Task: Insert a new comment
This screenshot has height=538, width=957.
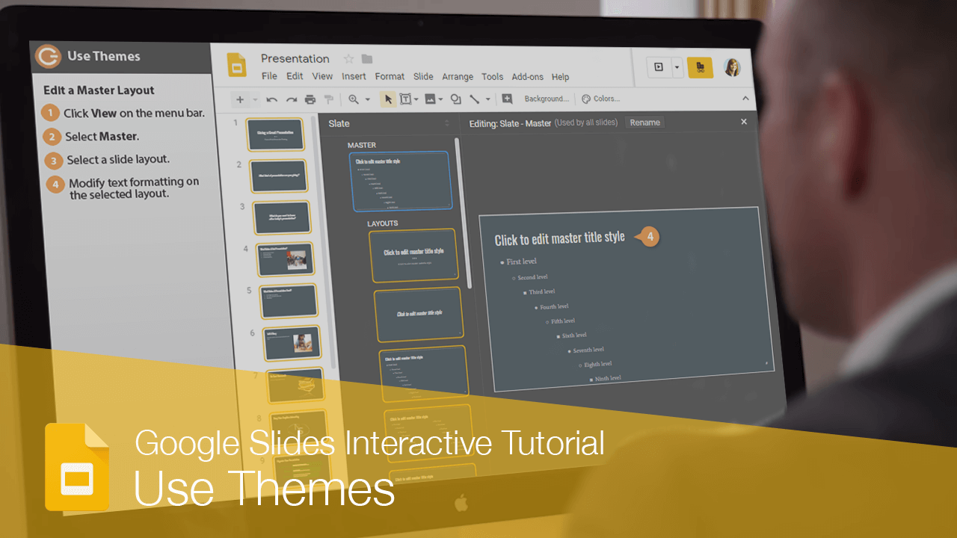Action: point(507,99)
